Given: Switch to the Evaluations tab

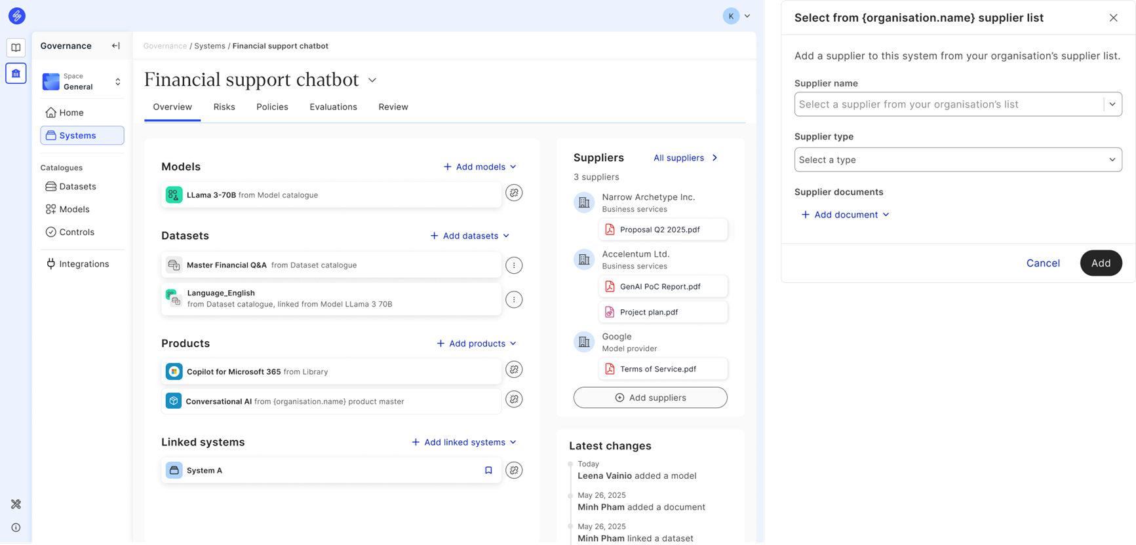Looking at the screenshot, I should point(333,107).
